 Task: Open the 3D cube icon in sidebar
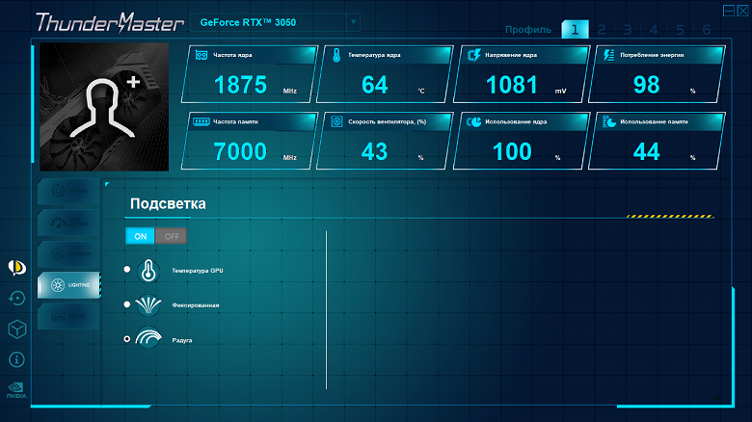pos(16,329)
